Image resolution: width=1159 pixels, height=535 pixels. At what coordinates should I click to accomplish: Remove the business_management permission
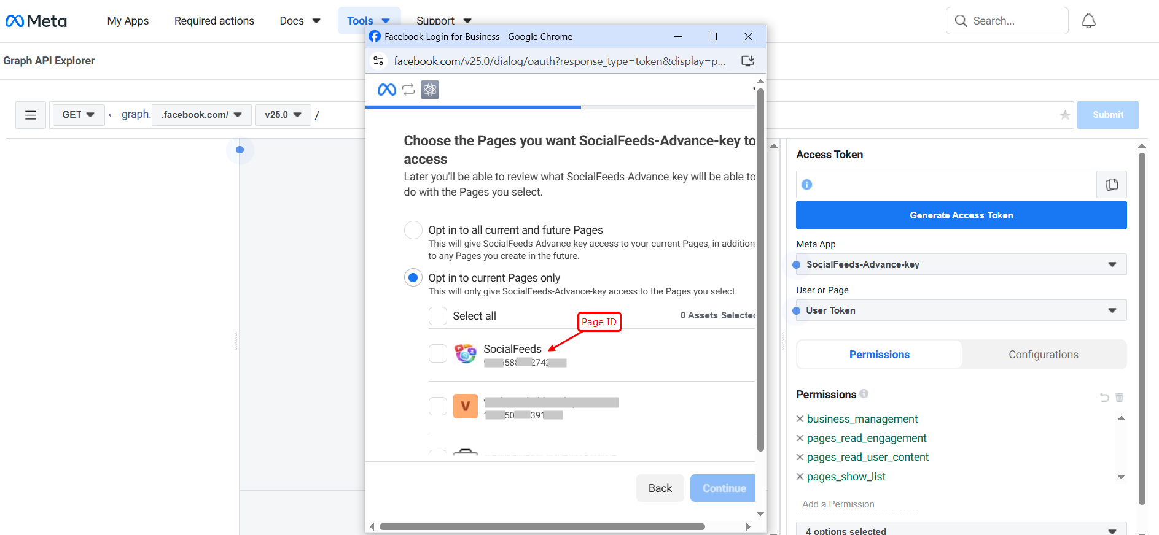coord(800,419)
